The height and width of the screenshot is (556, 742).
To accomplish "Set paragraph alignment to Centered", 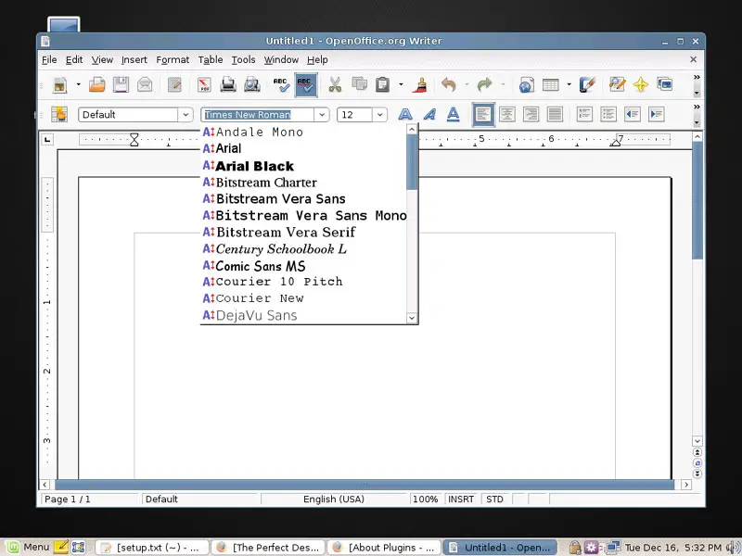I will (507, 114).
